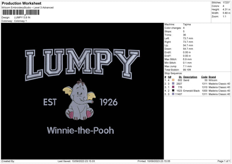The image size is (232, 164).
Task: Click the Machine value Tajima
Action: pyautogui.click(x=187, y=24)
